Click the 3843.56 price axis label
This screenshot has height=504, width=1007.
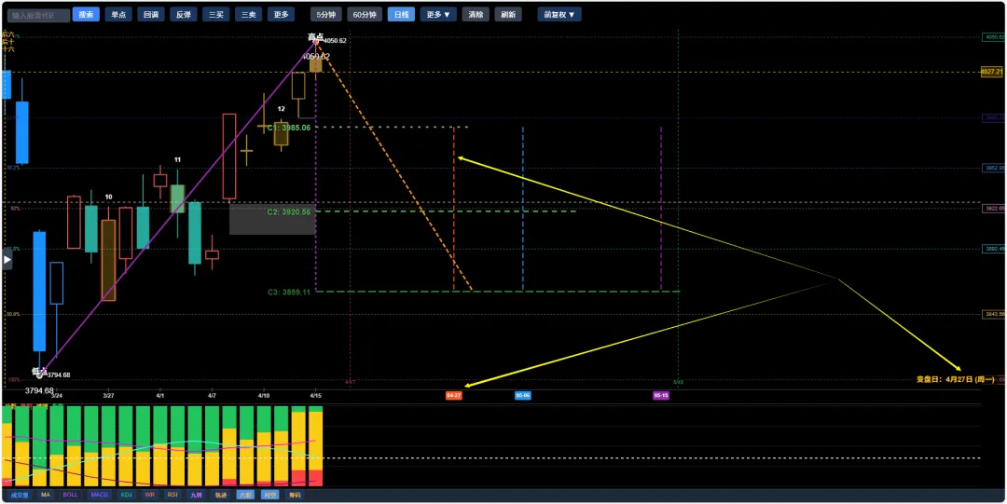click(x=995, y=314)
